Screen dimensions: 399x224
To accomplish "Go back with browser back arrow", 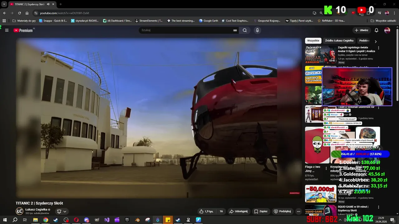I will point(4,13).
